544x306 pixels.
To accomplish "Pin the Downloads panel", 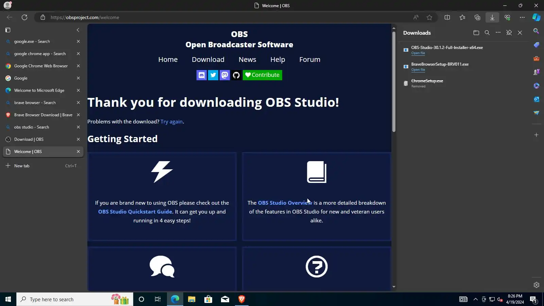I will (x=509, y=33).
